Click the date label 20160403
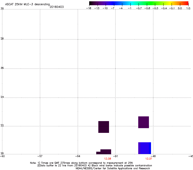The width and height of the screenshot is (193, 170). [x=57, y=7]
